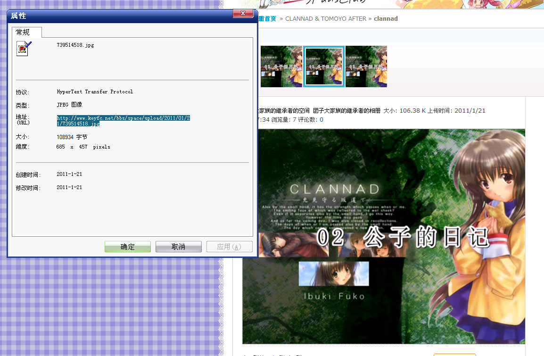Click the 大小: 106.38 K info text

click(404, 111)
